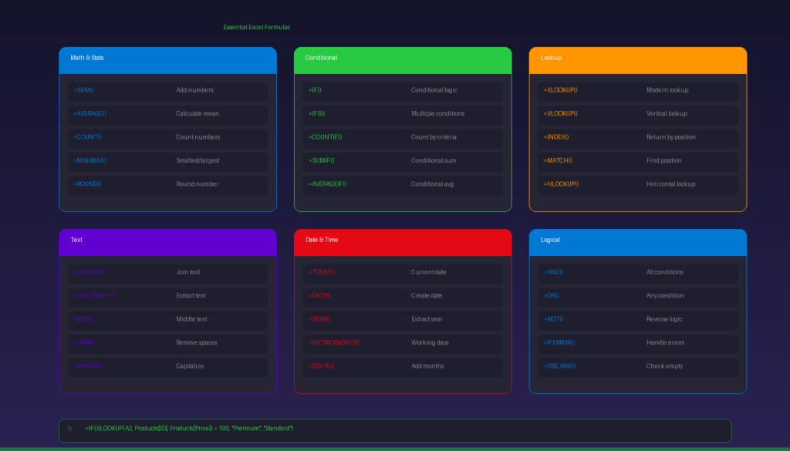Select the =TRIM() Remove spaces row
This screenshot has width=790, height=451.
pos(167,343)
